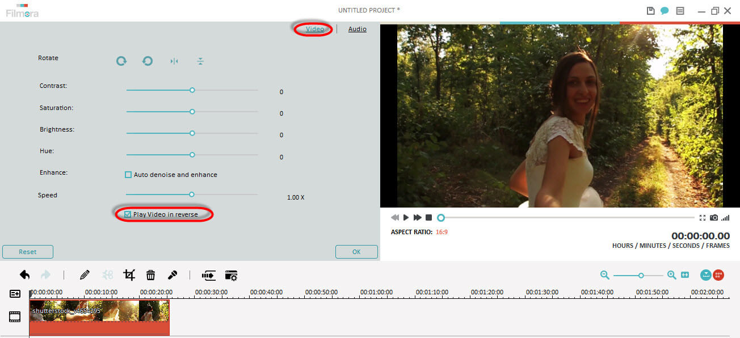Zoom out the timeline
The width and height of the screenshot is (740, 338).
point(604,275)
